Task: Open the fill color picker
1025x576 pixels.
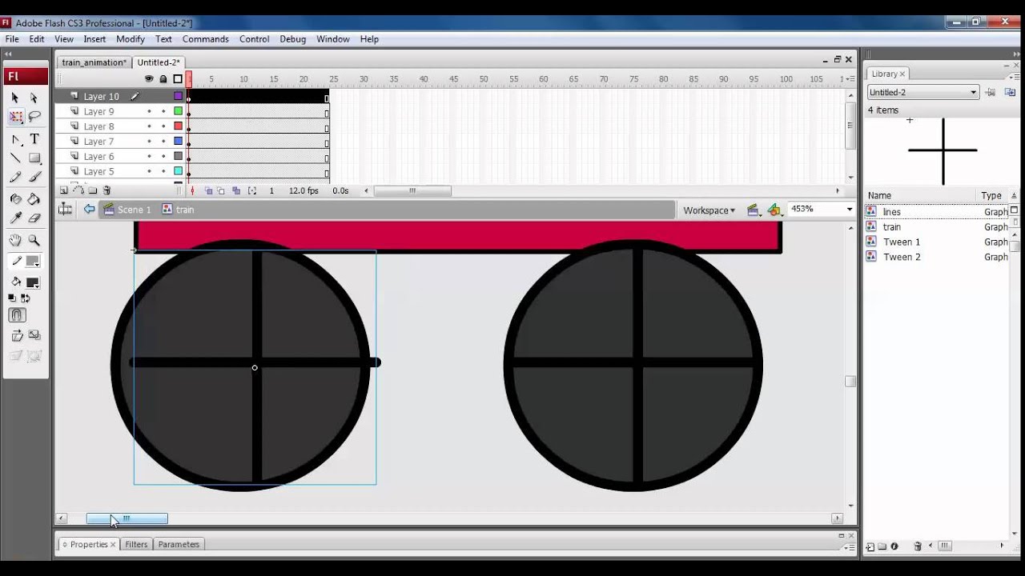Action: tap(34, 282)
